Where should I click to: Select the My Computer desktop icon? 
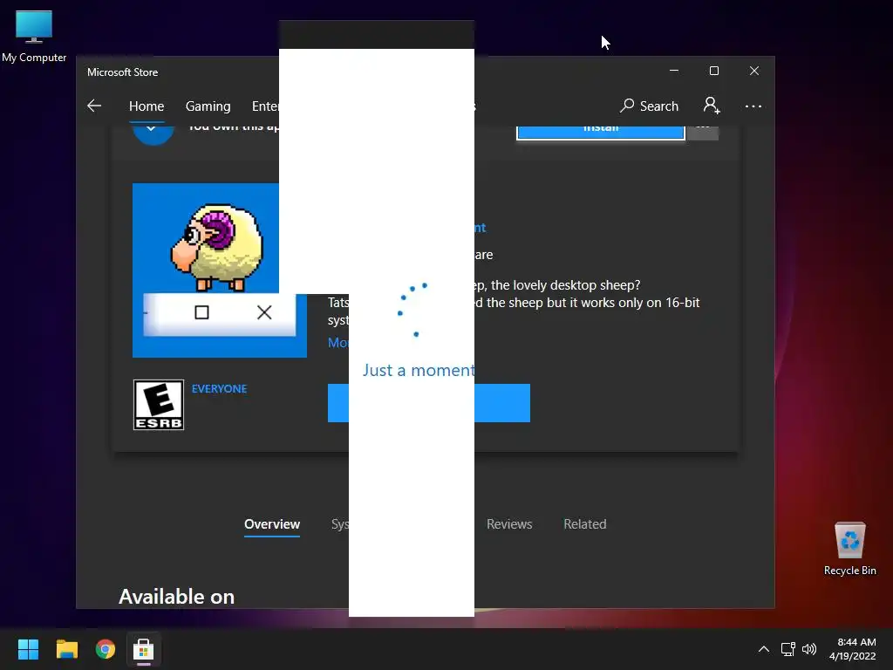34,36
